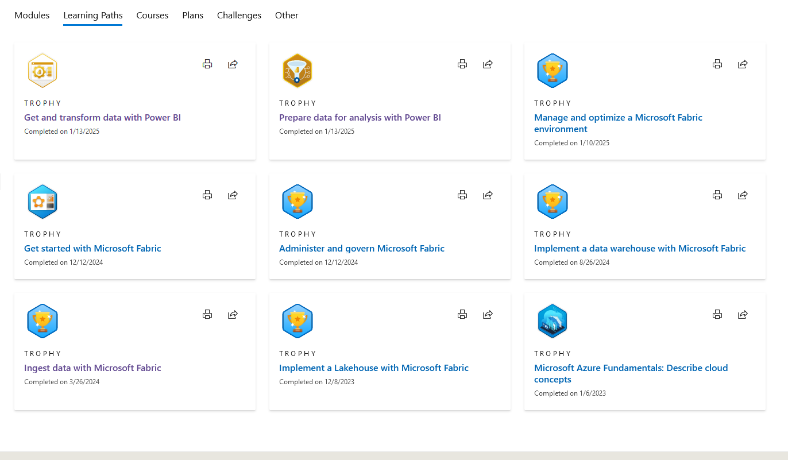
Task: Share the Azure Fundamentals cloud concepts trophy
Action: (743, 315)
